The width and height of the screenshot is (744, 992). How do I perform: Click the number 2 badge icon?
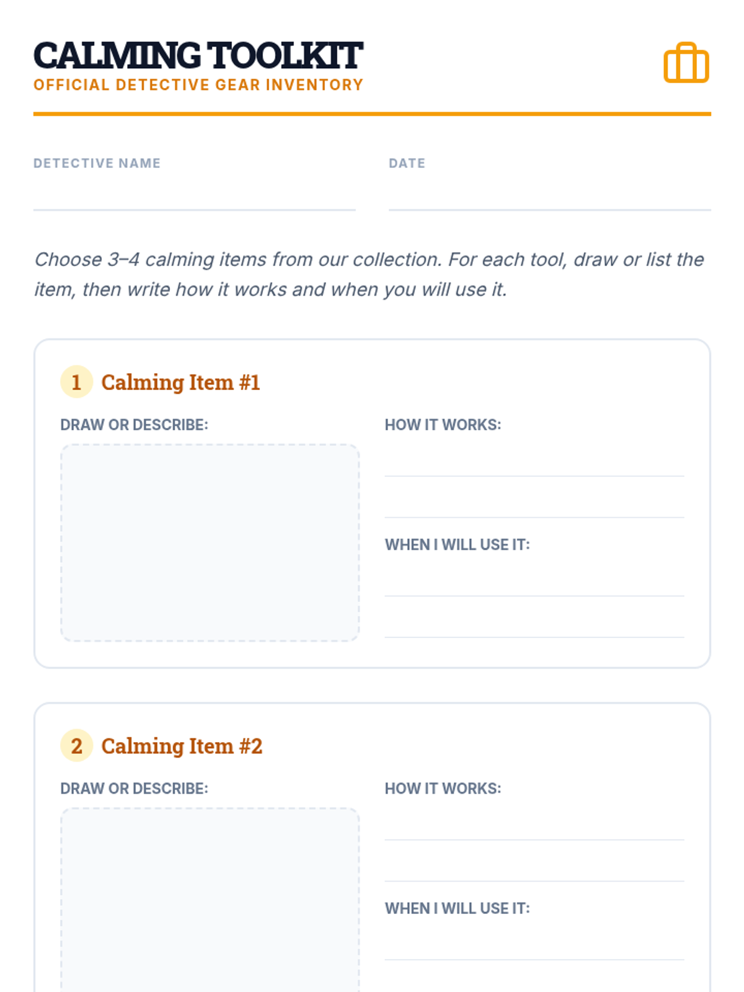(x=76, y=745)
